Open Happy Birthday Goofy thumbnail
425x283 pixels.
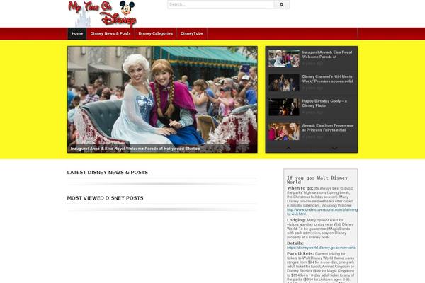tap(284, 107)
